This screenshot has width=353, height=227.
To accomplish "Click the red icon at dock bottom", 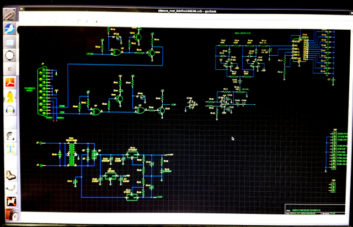I will (x=10, y=214).
